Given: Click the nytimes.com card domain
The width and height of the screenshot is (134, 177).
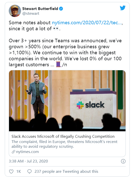Looking at the screenshot, I should (x=27, y=152).
